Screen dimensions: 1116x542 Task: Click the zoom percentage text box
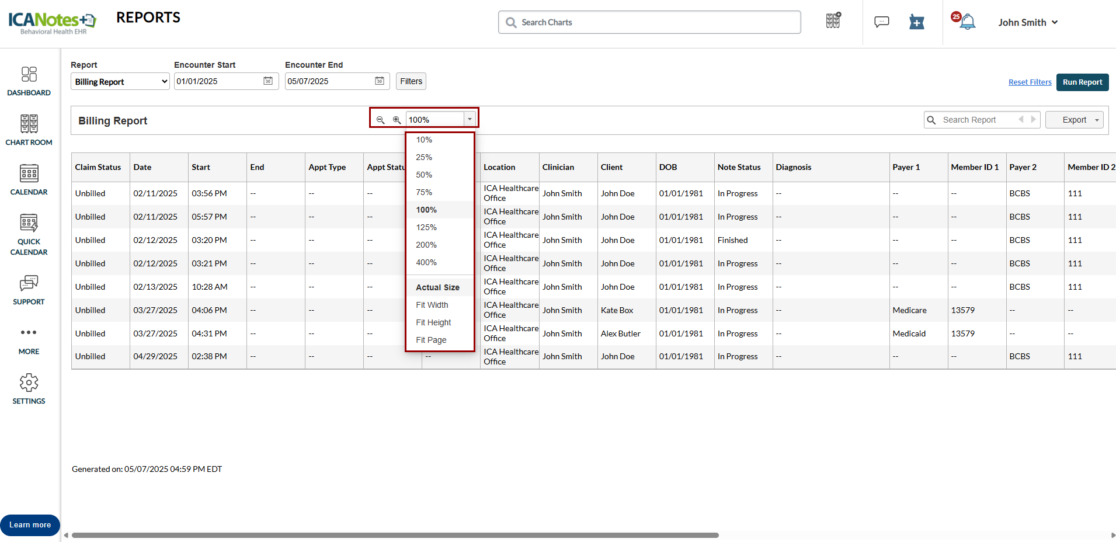pyautogui.click(x=435, y=120)
